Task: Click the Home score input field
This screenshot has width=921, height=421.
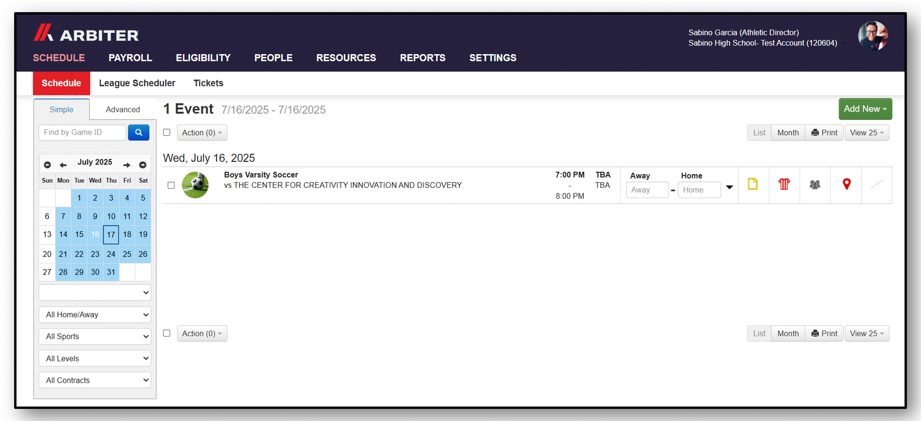Action: 699,190
